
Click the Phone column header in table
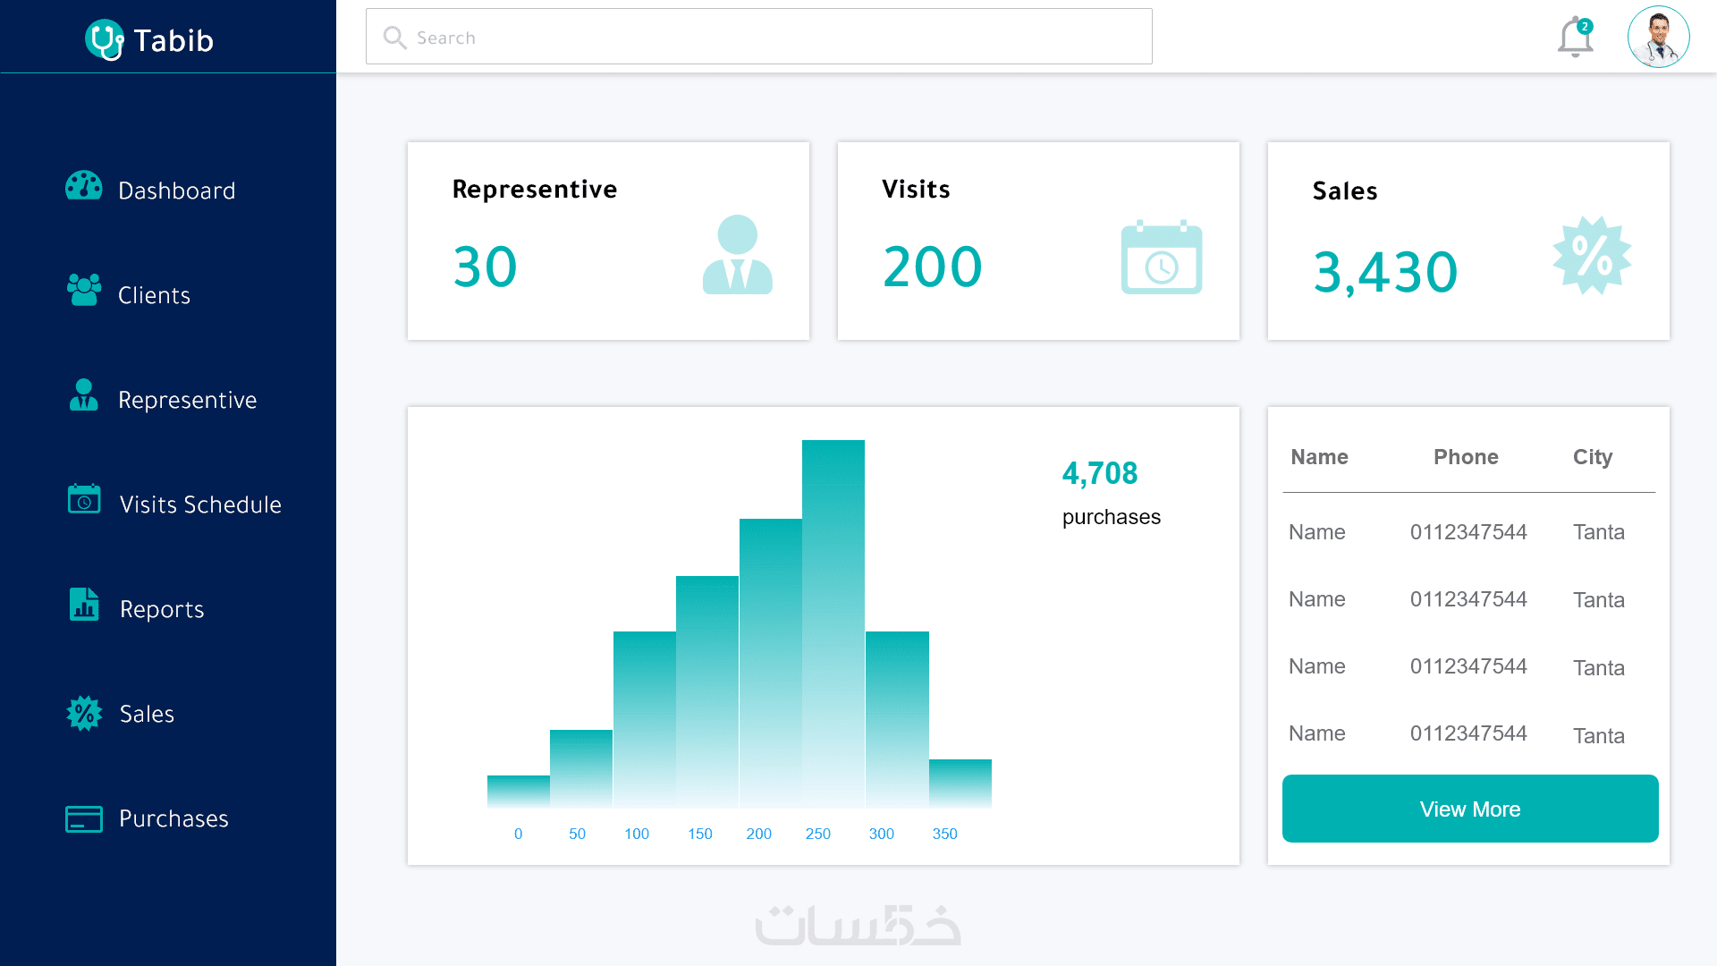pos(1466,457)
